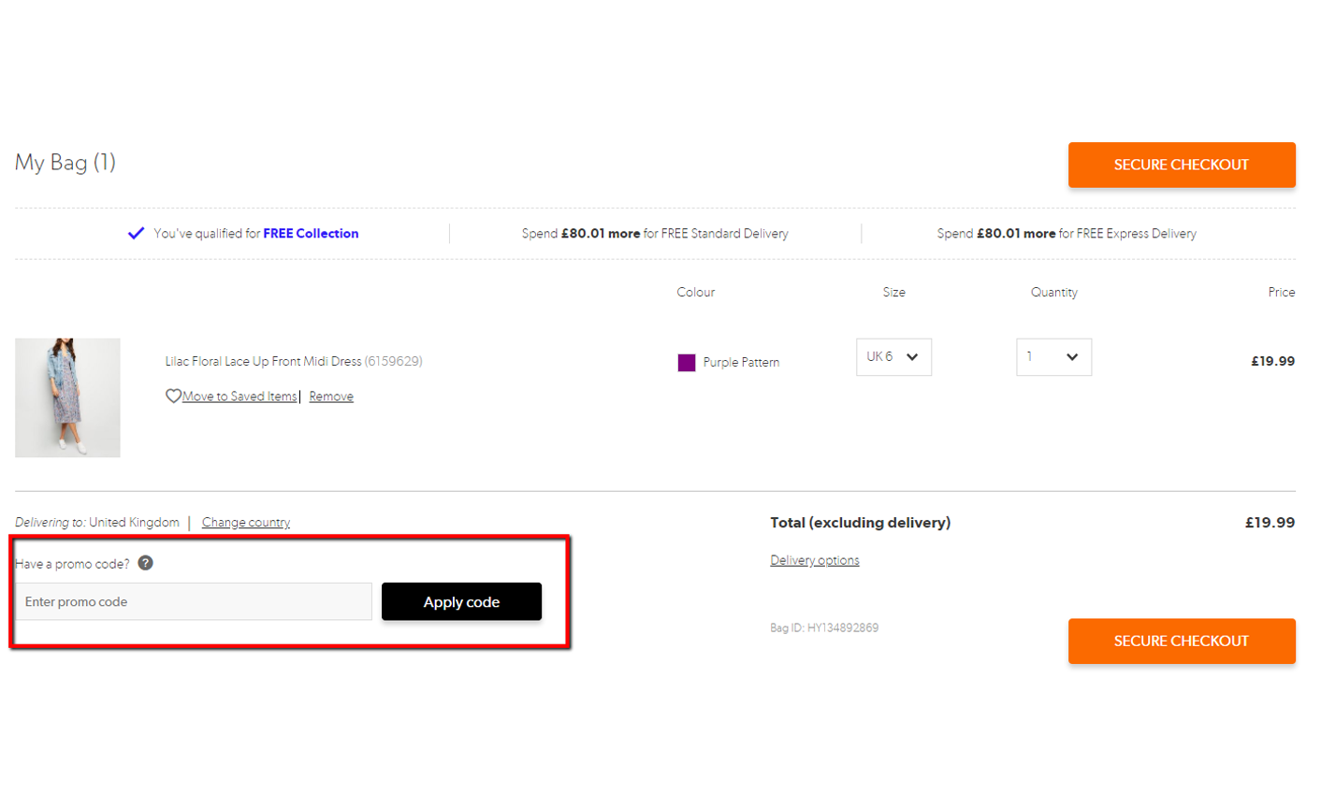
Task: Focus the Enter promo code field
Action: point(194,602)
